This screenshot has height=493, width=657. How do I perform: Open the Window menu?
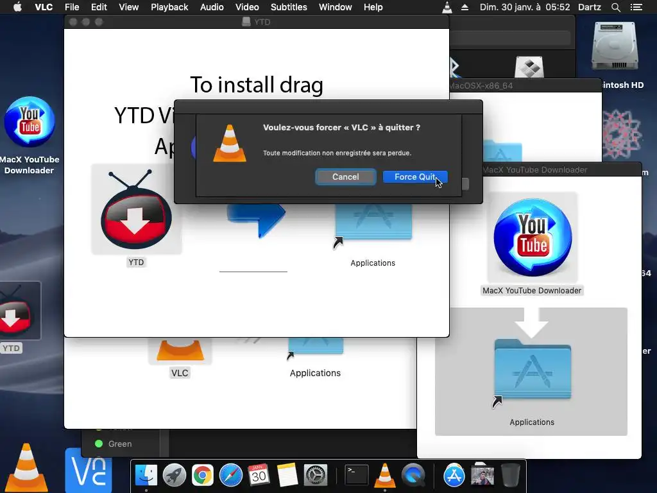pyautogui.click(x=335, y=7)
